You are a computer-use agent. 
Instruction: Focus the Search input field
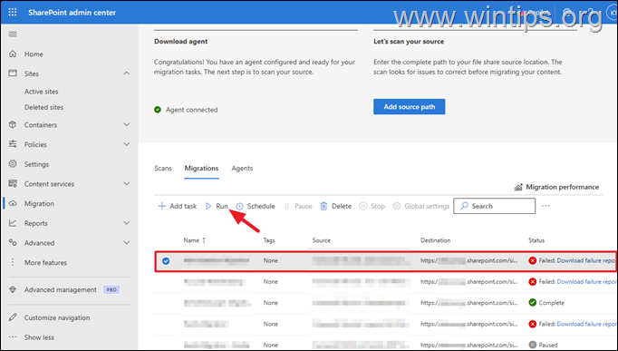(x=494, y=206)
